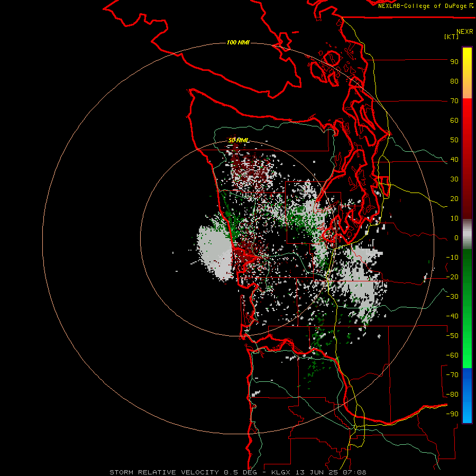Select the 20 value on velocity scale

[454, 199]
